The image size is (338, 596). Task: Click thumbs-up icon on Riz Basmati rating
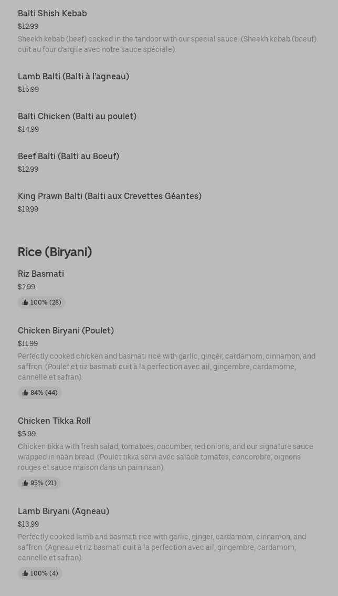[25, 302]
